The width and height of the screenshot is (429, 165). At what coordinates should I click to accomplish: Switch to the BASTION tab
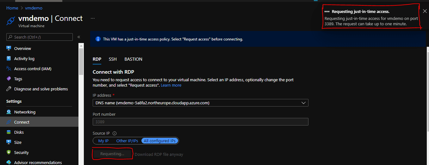tap(133, 59)
